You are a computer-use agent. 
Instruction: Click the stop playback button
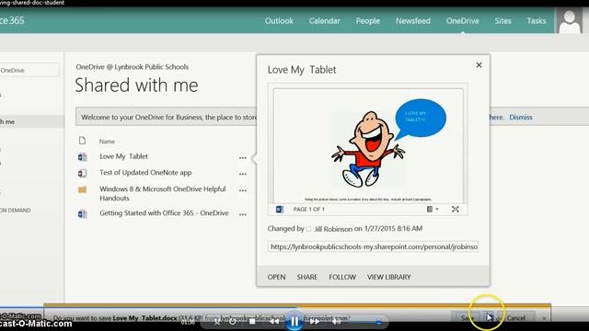coord(252,321)
